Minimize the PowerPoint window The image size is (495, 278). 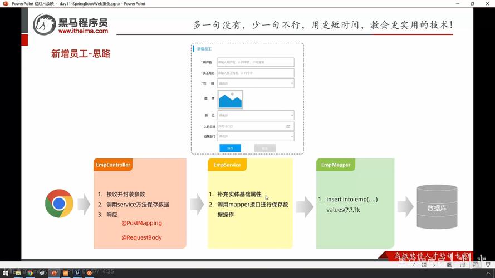coord(458,3)
